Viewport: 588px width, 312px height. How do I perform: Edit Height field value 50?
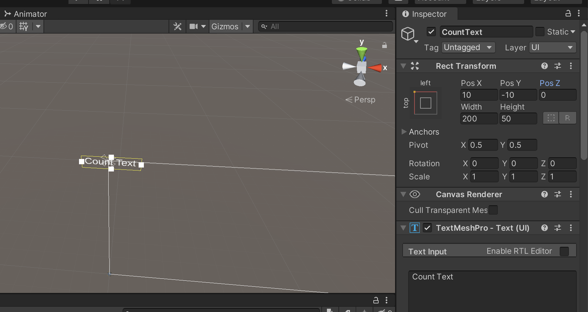point(518,118)
